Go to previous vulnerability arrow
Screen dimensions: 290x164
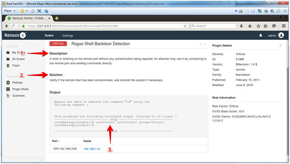[201, 44]
